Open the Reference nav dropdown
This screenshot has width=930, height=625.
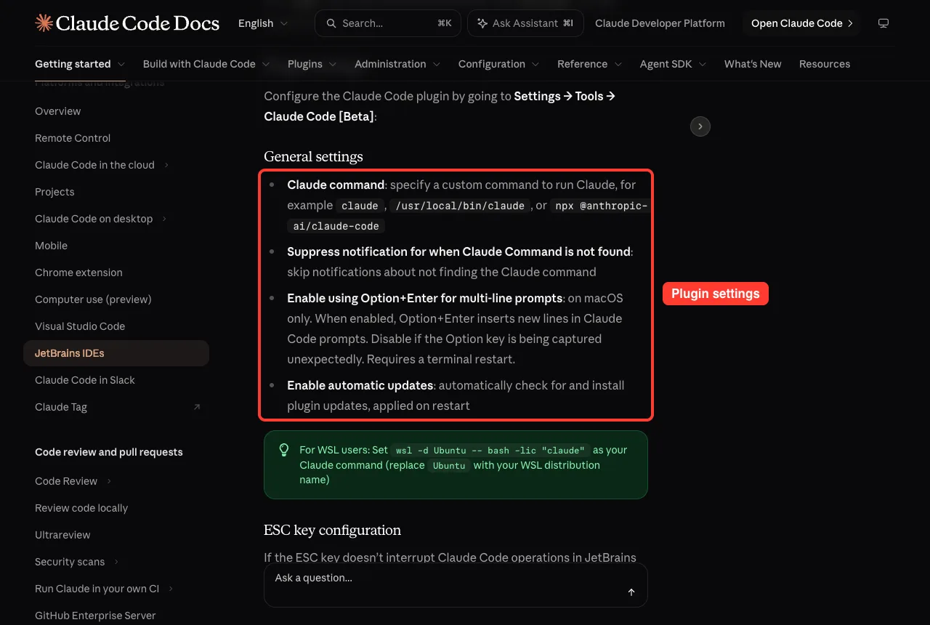pos(590,64)
